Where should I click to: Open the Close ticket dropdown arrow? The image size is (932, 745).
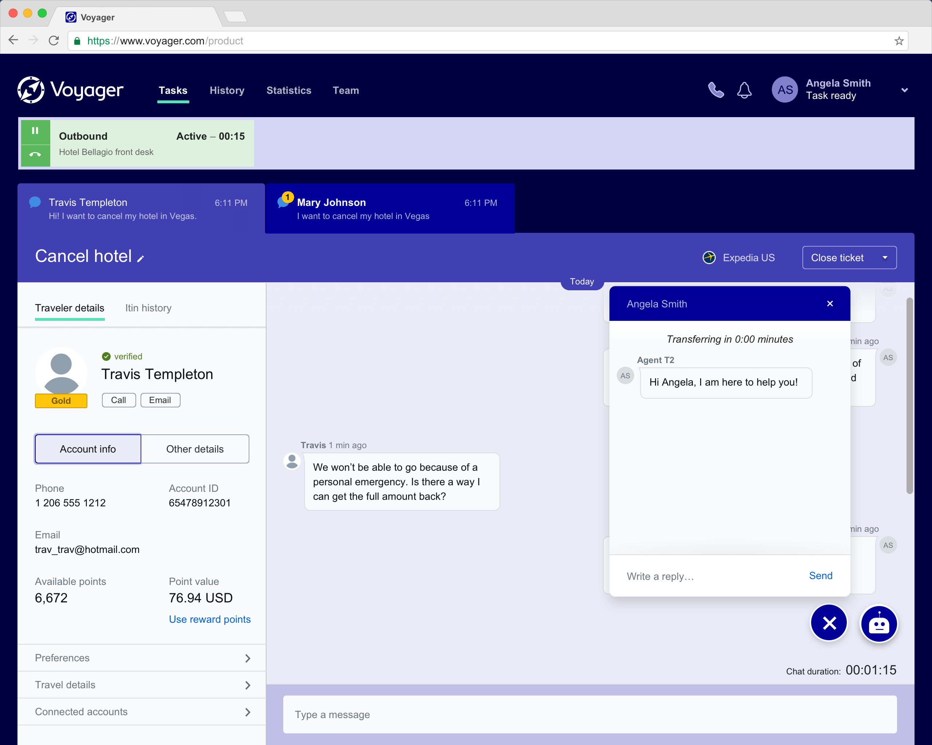(x=885, y=258)
